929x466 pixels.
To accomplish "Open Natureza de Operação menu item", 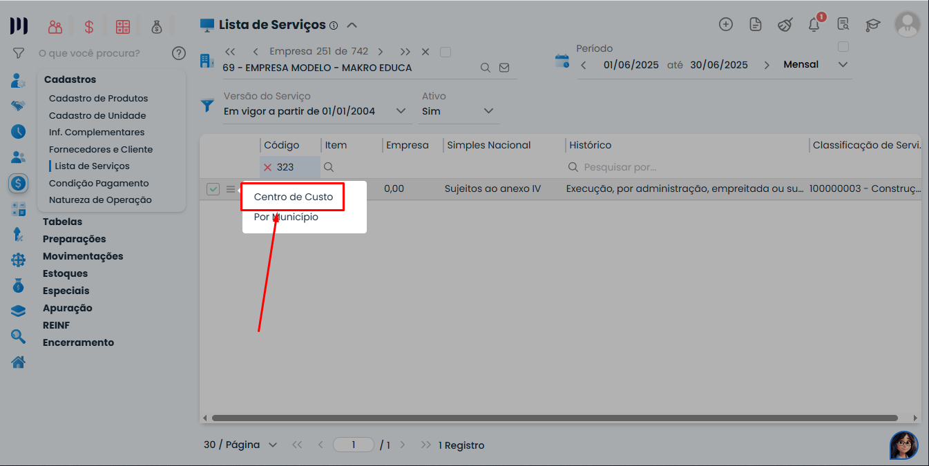I will click(100, 200).
